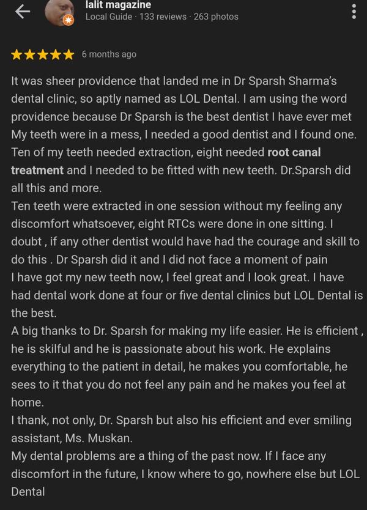Open the reviewer's profile photo
Viewport: 367px width, 510px height.
pos(60,10)
